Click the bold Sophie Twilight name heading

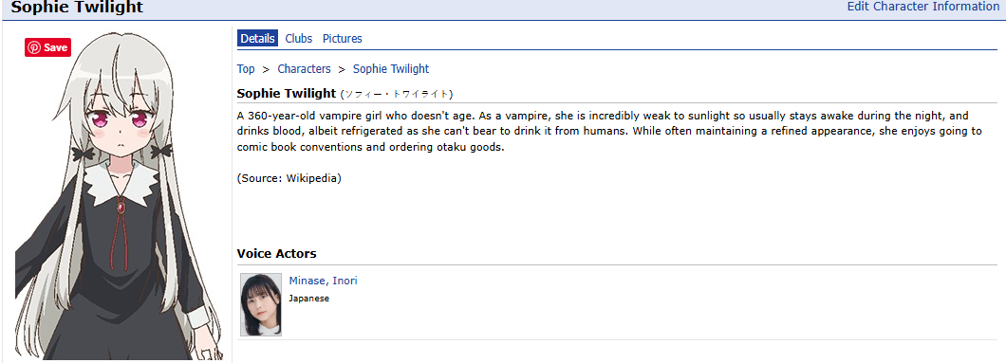[287, 93]
